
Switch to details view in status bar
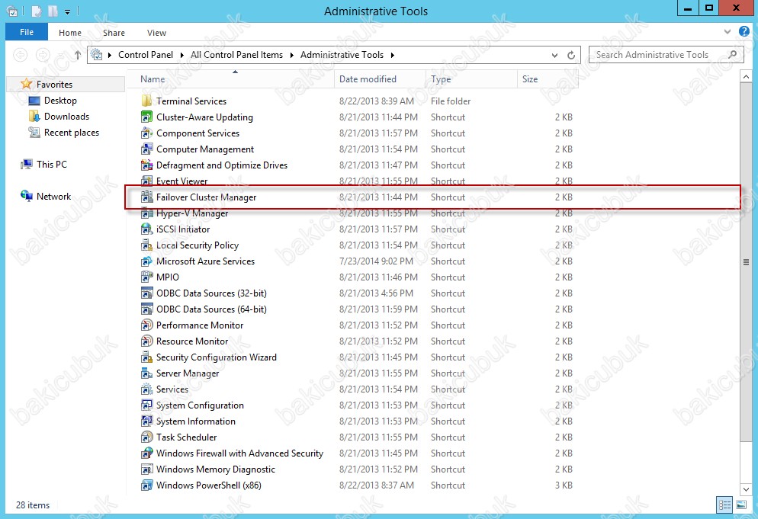[x=724, y=505]
